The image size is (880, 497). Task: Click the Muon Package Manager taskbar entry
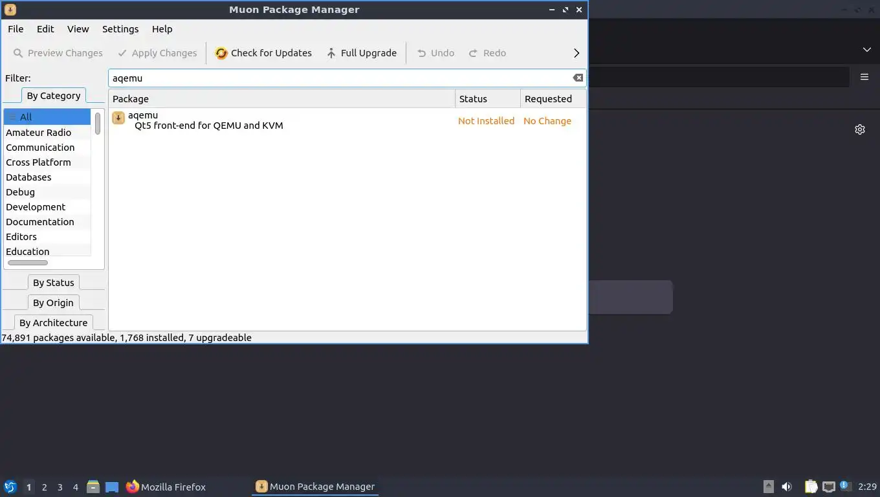click(316, 487)
